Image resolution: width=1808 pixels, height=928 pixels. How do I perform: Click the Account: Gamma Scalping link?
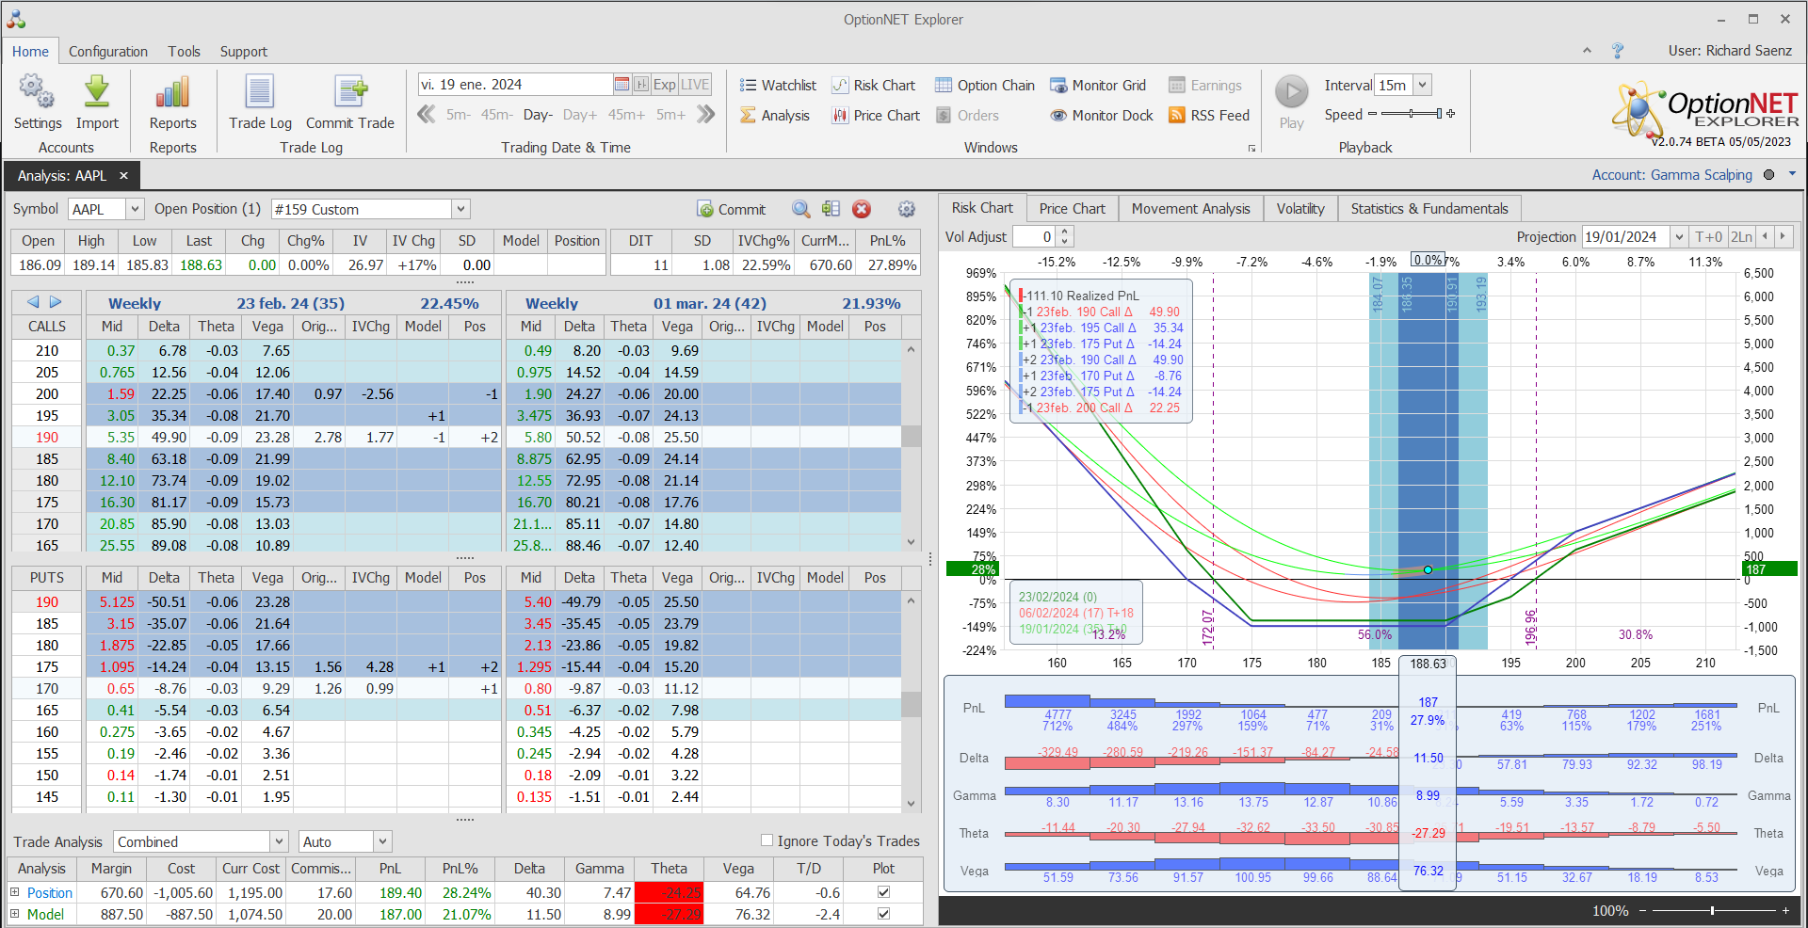click(x=1671, y=175)
